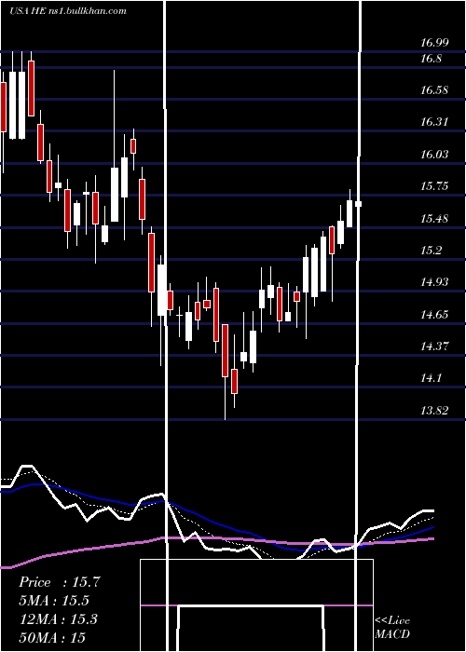Click the 16.58 price level label
466x652 pixels.
434,90
